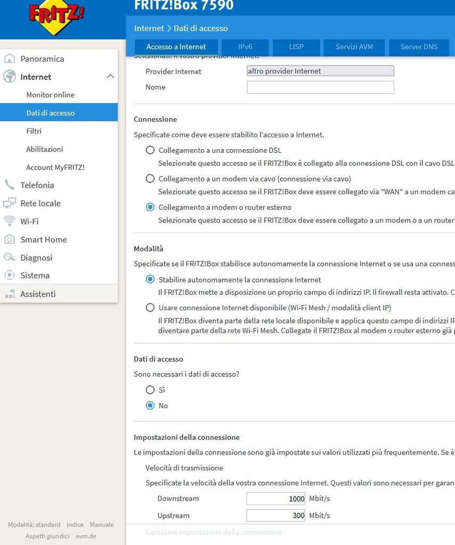Viewport: 455px width, 545px height.
Task: Click the FRITZ! logo
Action: click(x=56, y=16)
